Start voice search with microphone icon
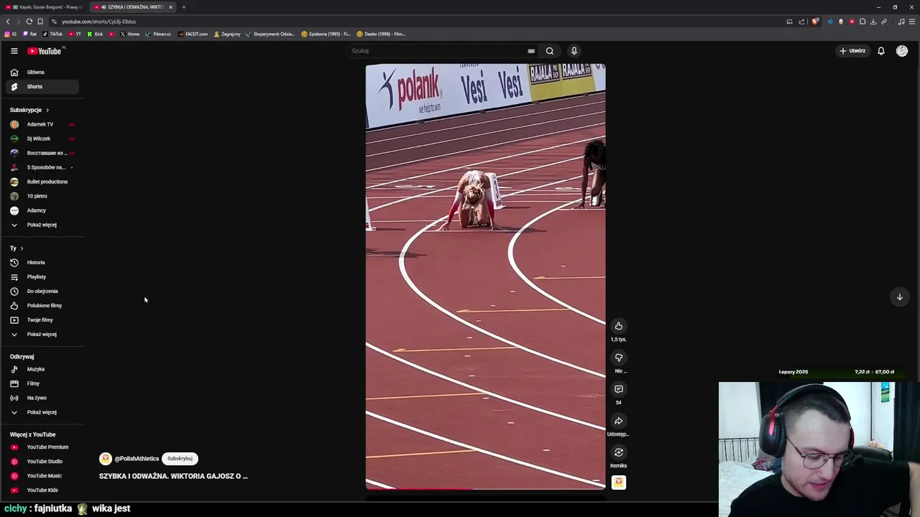 coord(574,51)
